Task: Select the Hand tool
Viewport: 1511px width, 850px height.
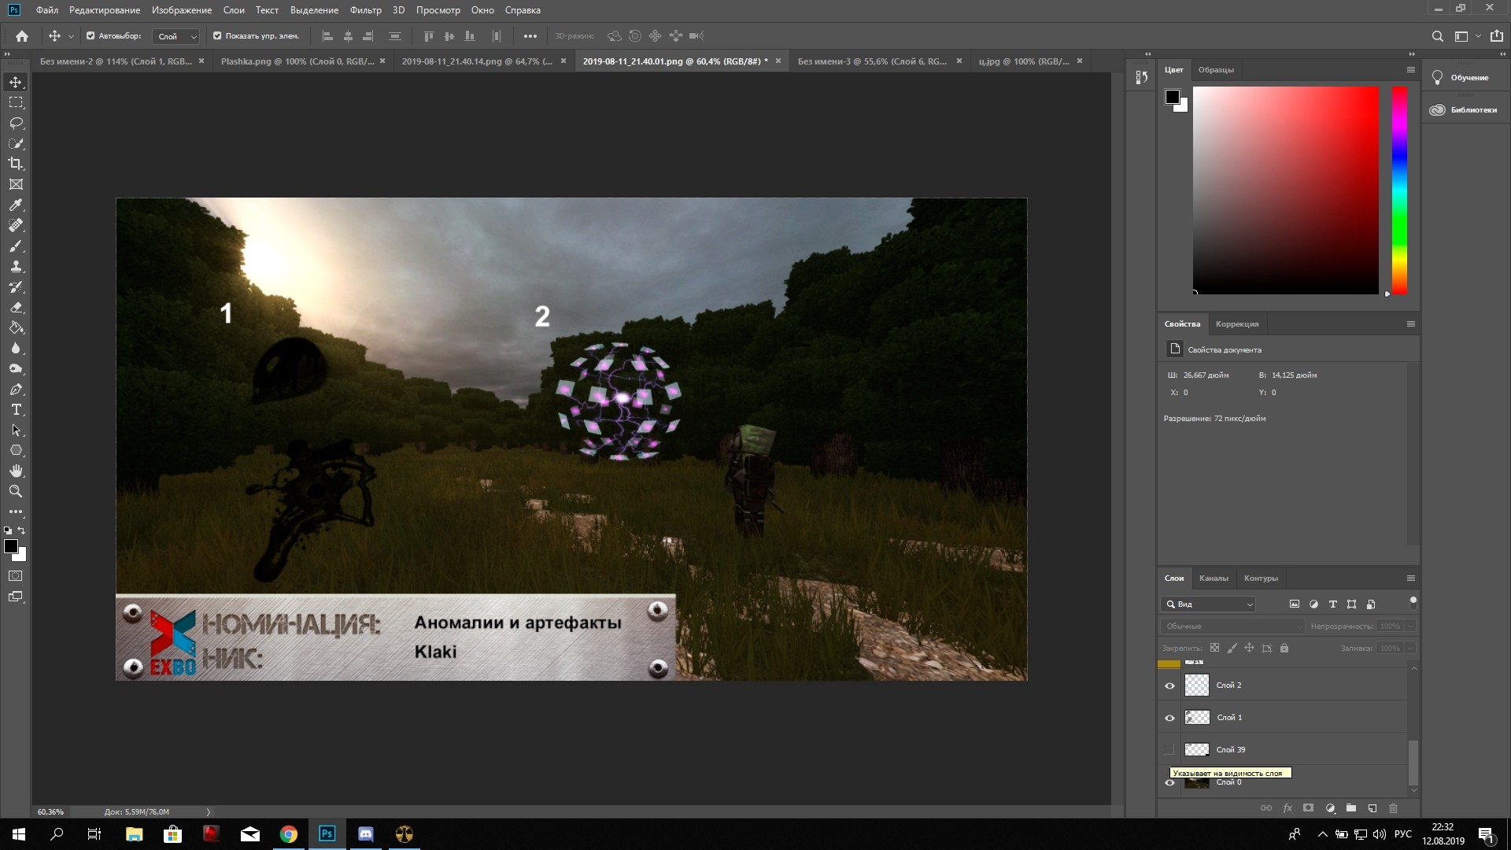Action: click(x=16, y=471)
